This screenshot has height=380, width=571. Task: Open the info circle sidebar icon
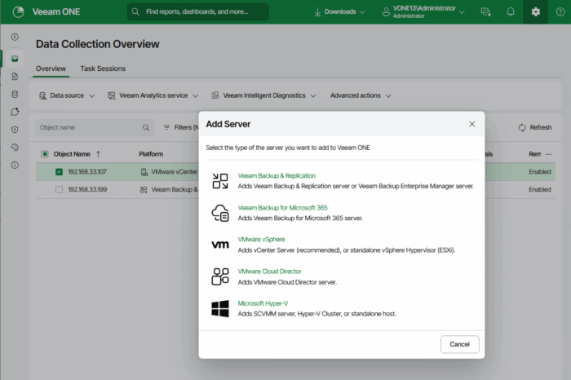(x=15, y=166)
